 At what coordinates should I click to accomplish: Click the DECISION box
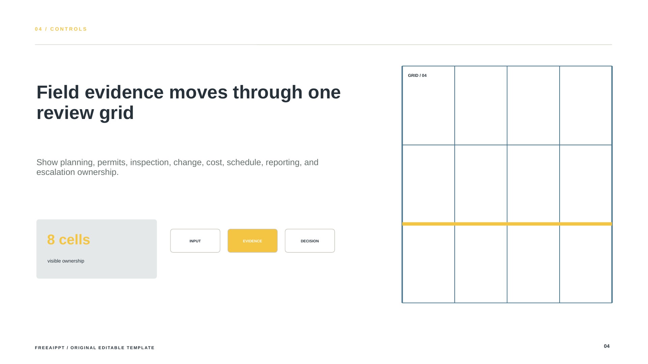[310, 241]
